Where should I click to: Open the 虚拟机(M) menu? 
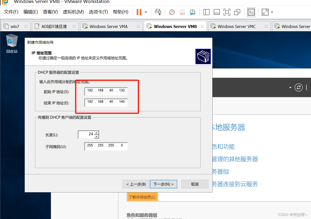coord(73,12)
